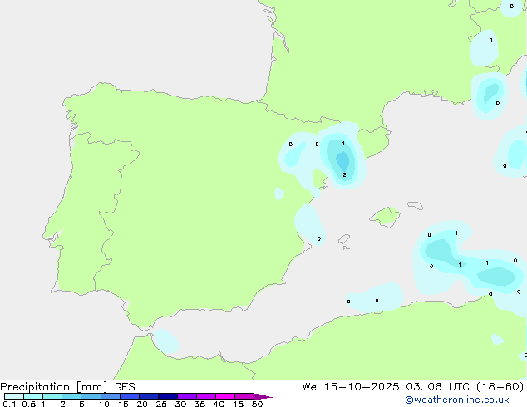
Task: Click Mallorca island on the map
Action: pos(385,218)
